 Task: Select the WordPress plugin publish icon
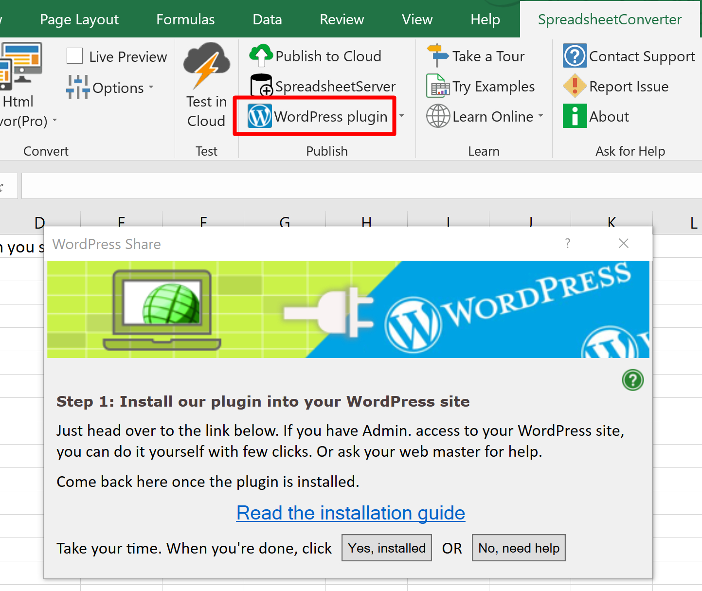point(260,116)
